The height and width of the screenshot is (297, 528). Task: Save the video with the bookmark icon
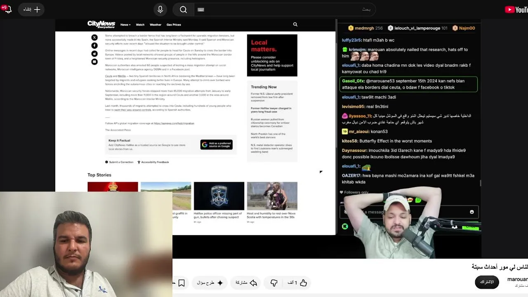pyautogui.click(x=181, y=283)
